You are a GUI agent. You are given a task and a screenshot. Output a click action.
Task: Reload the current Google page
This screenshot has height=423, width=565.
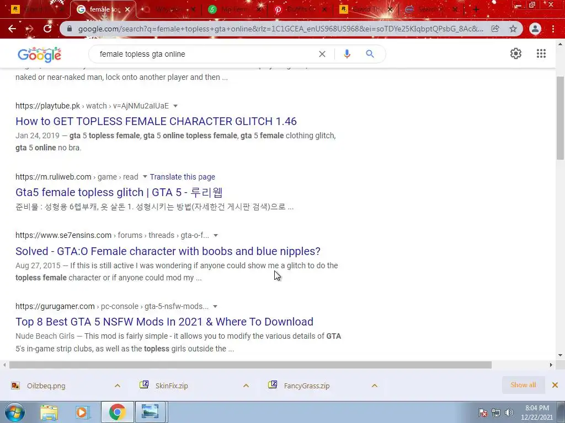(x=47, y=29)
